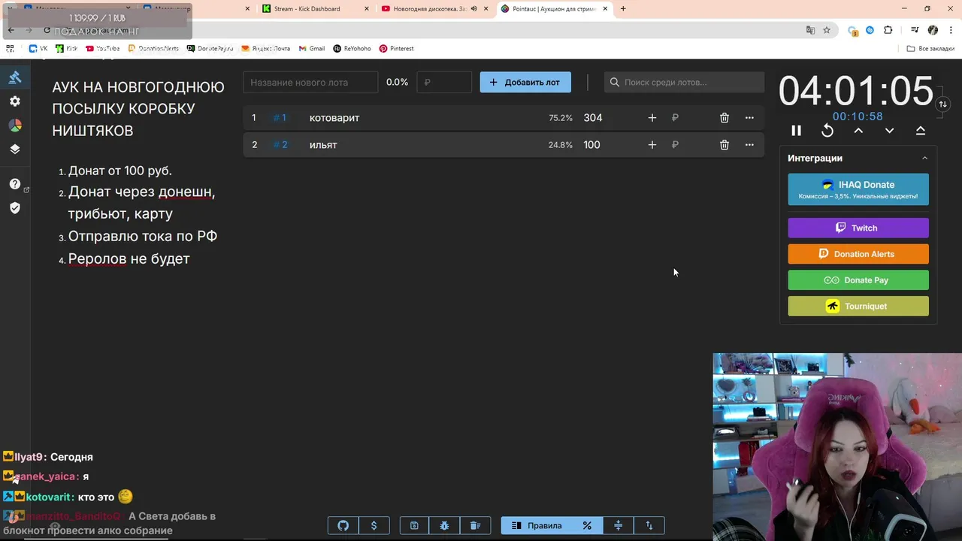Select the Pointauc auction tab
962x541 pixels.
tap(552, 9)
